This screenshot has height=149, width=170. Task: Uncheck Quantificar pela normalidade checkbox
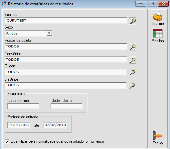pyautogui.click(x=7, y=141)
